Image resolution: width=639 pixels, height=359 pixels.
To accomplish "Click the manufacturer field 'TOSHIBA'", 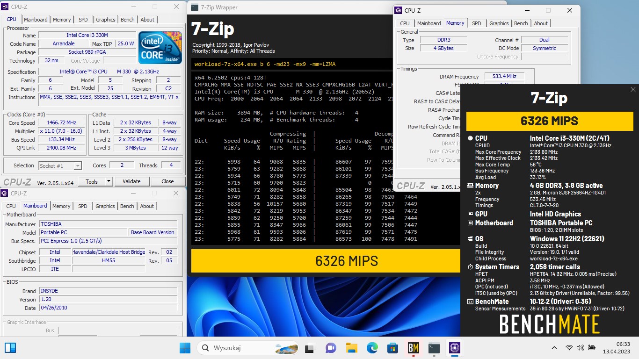I will (x=108, y=224).
